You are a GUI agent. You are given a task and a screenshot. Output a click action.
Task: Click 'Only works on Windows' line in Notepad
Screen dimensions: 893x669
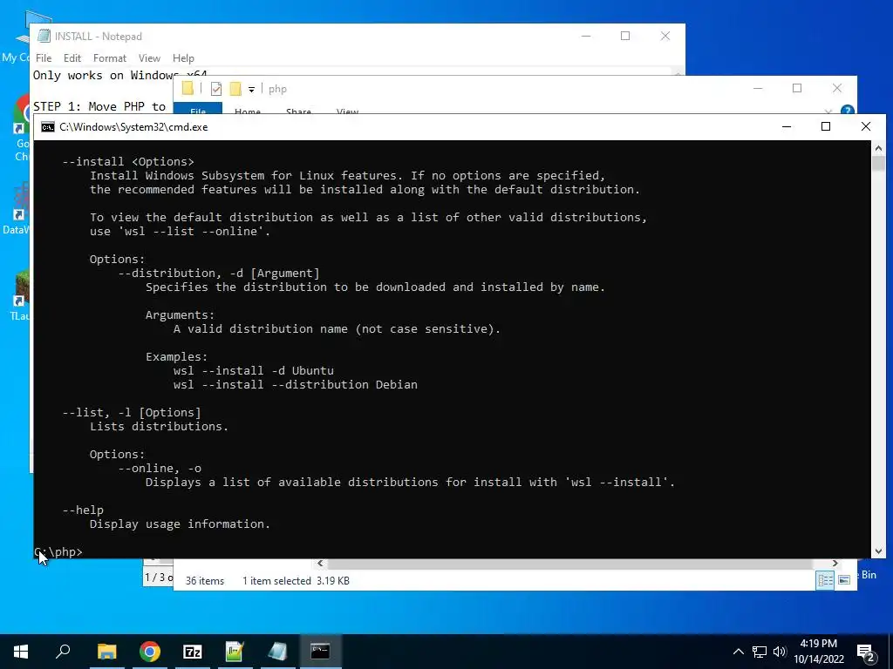pyautogui.click(x=120, y=75)
